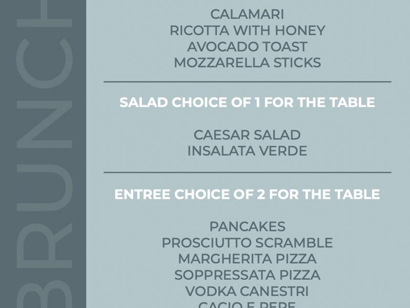Click the divider line above entree section

pyautogui.click(x=248, y=172)
